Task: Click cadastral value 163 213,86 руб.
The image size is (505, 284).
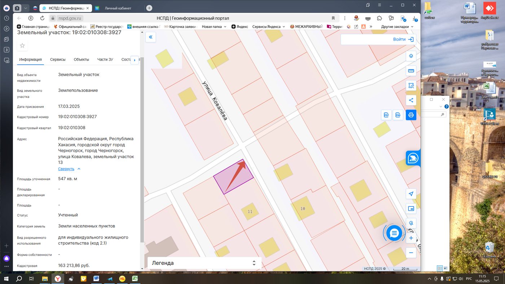Action: (x=74, y=266)
